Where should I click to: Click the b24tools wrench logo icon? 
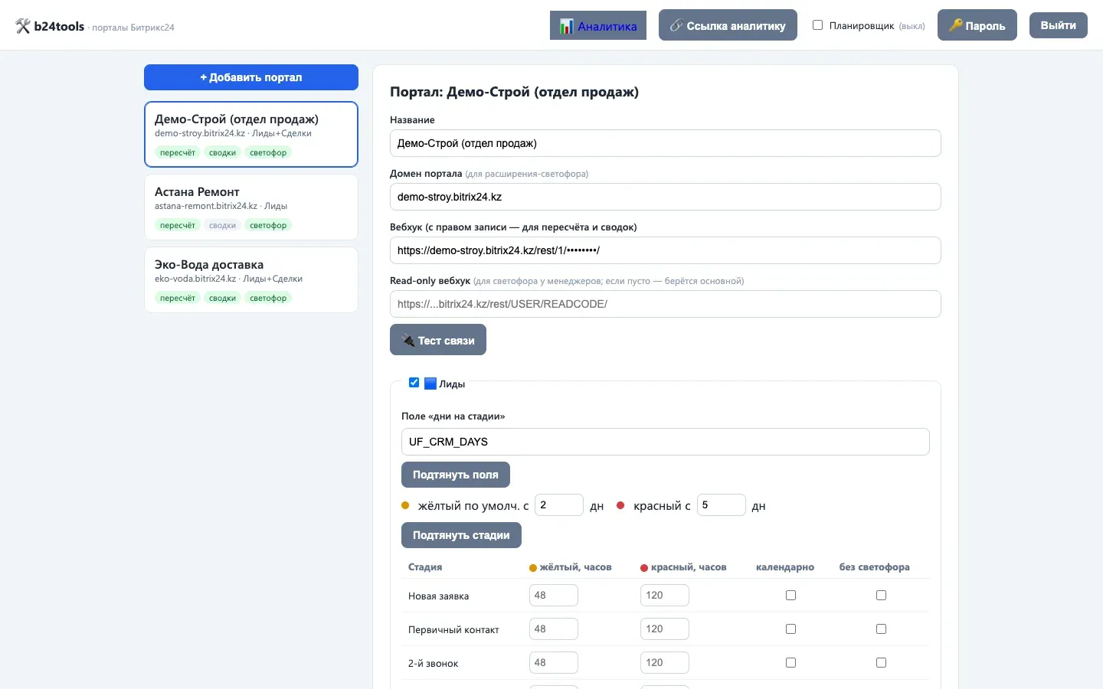point(23,26)
